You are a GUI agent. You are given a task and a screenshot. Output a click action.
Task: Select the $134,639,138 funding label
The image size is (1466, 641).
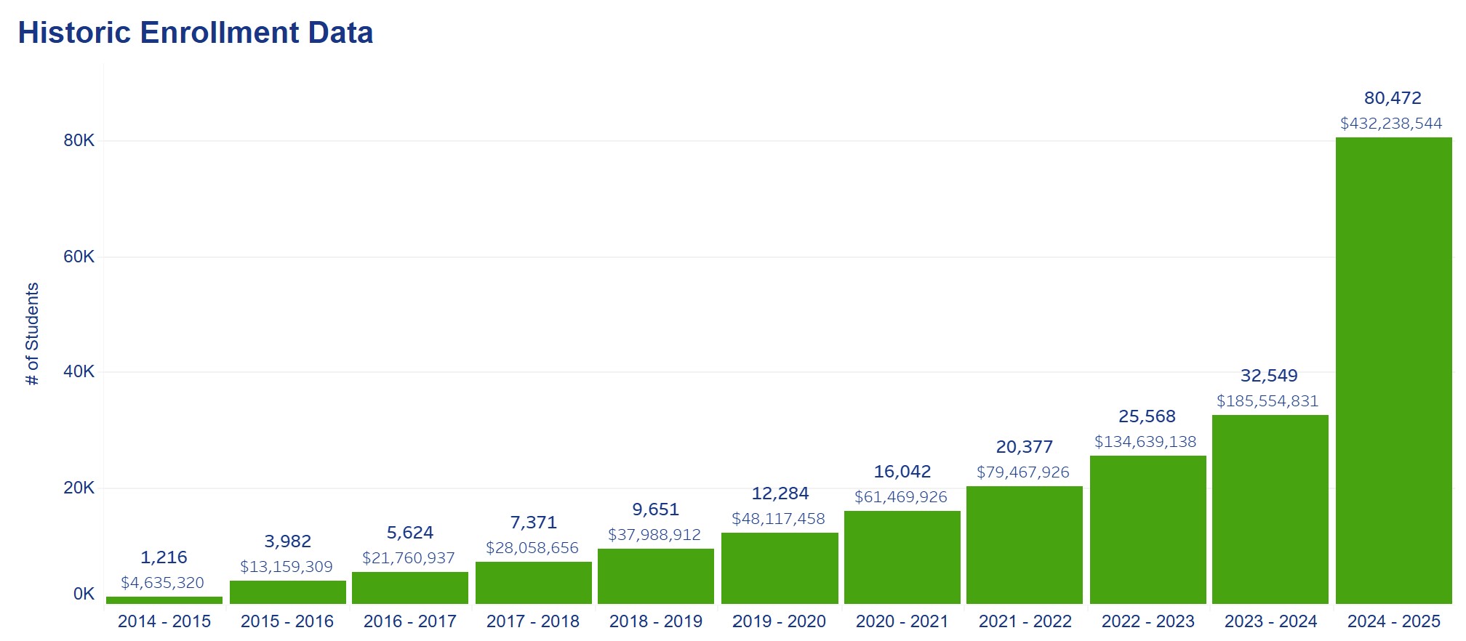[x=1145, y=442]
